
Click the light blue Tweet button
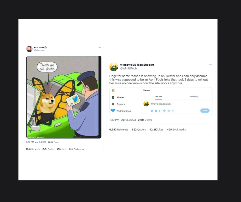coord(205,110)
